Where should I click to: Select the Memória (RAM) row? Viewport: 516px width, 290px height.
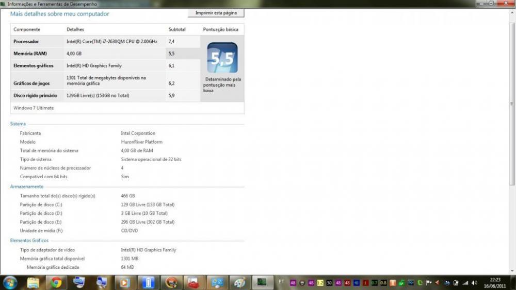(103, 54)
